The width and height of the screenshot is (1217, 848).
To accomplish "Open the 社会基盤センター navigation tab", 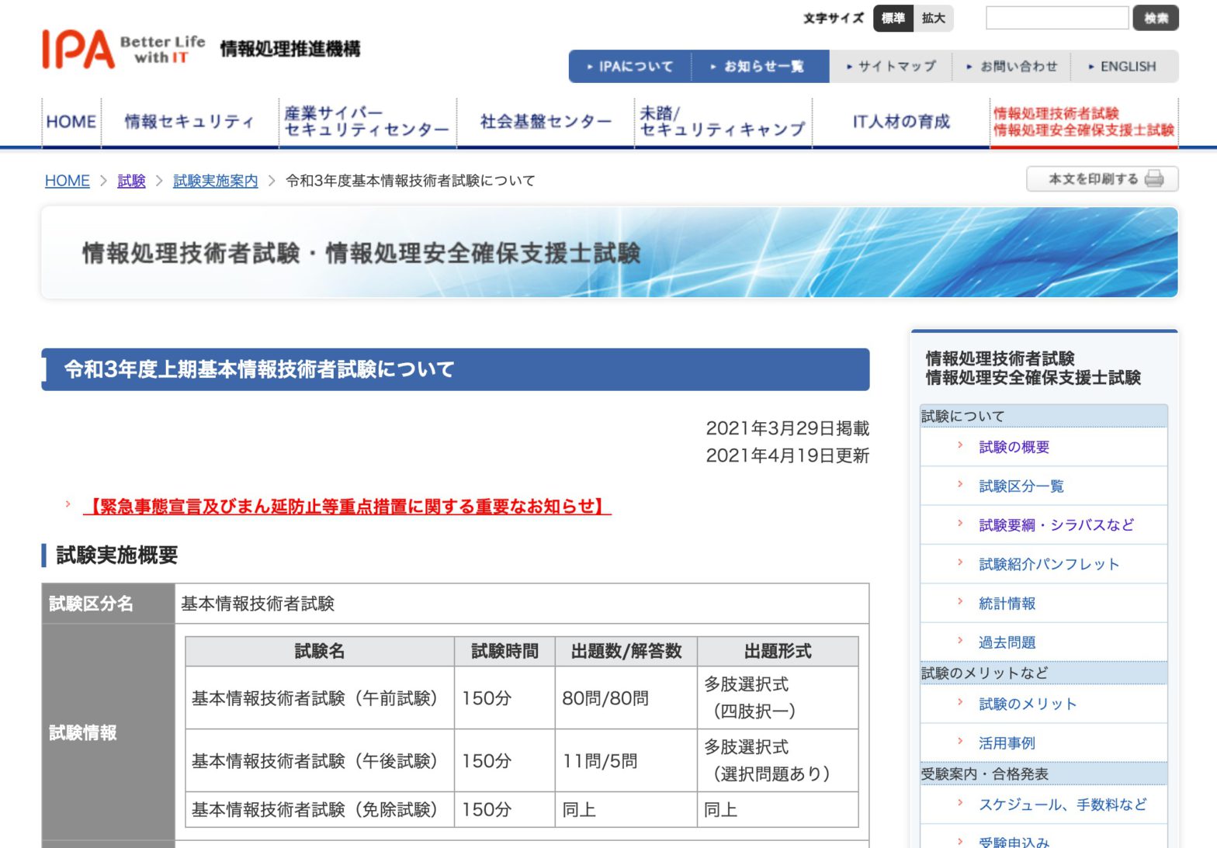I will (546, 122).
